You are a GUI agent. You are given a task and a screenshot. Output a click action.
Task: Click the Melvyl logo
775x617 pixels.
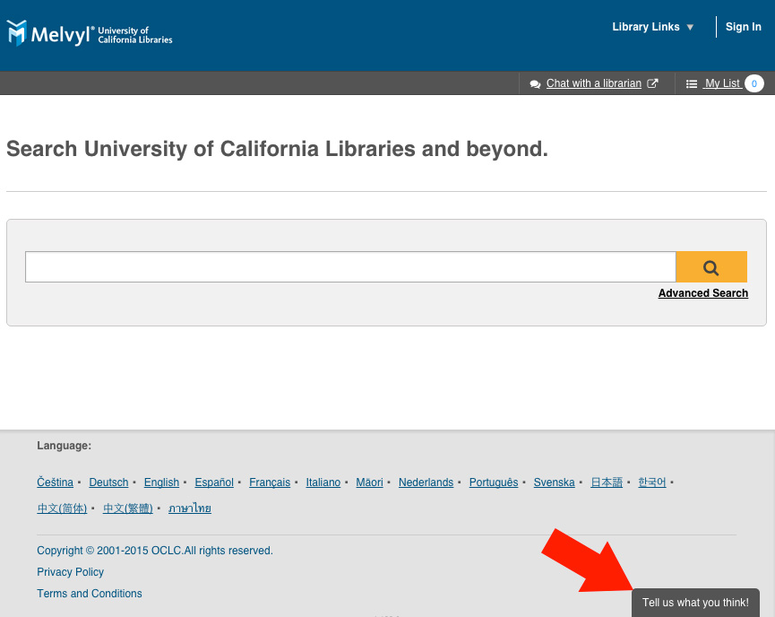click(90, 34)
